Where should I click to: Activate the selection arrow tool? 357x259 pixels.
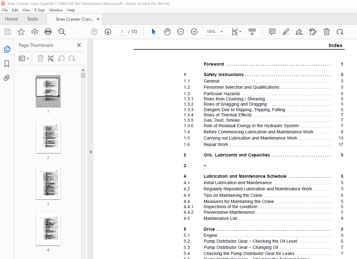click(x=154, y=32)
